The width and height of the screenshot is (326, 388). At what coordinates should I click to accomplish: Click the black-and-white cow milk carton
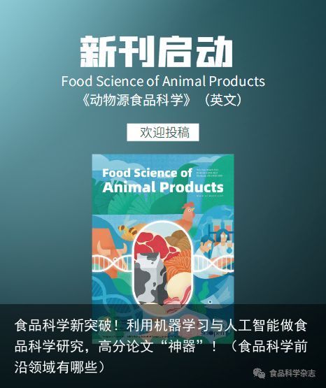pos(149,278)
